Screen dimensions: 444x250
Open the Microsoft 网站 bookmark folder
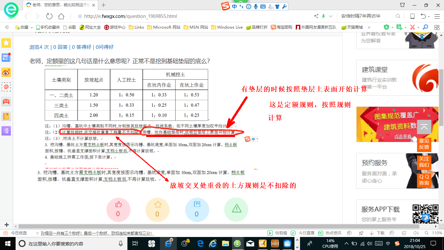(x=164, y=27)
